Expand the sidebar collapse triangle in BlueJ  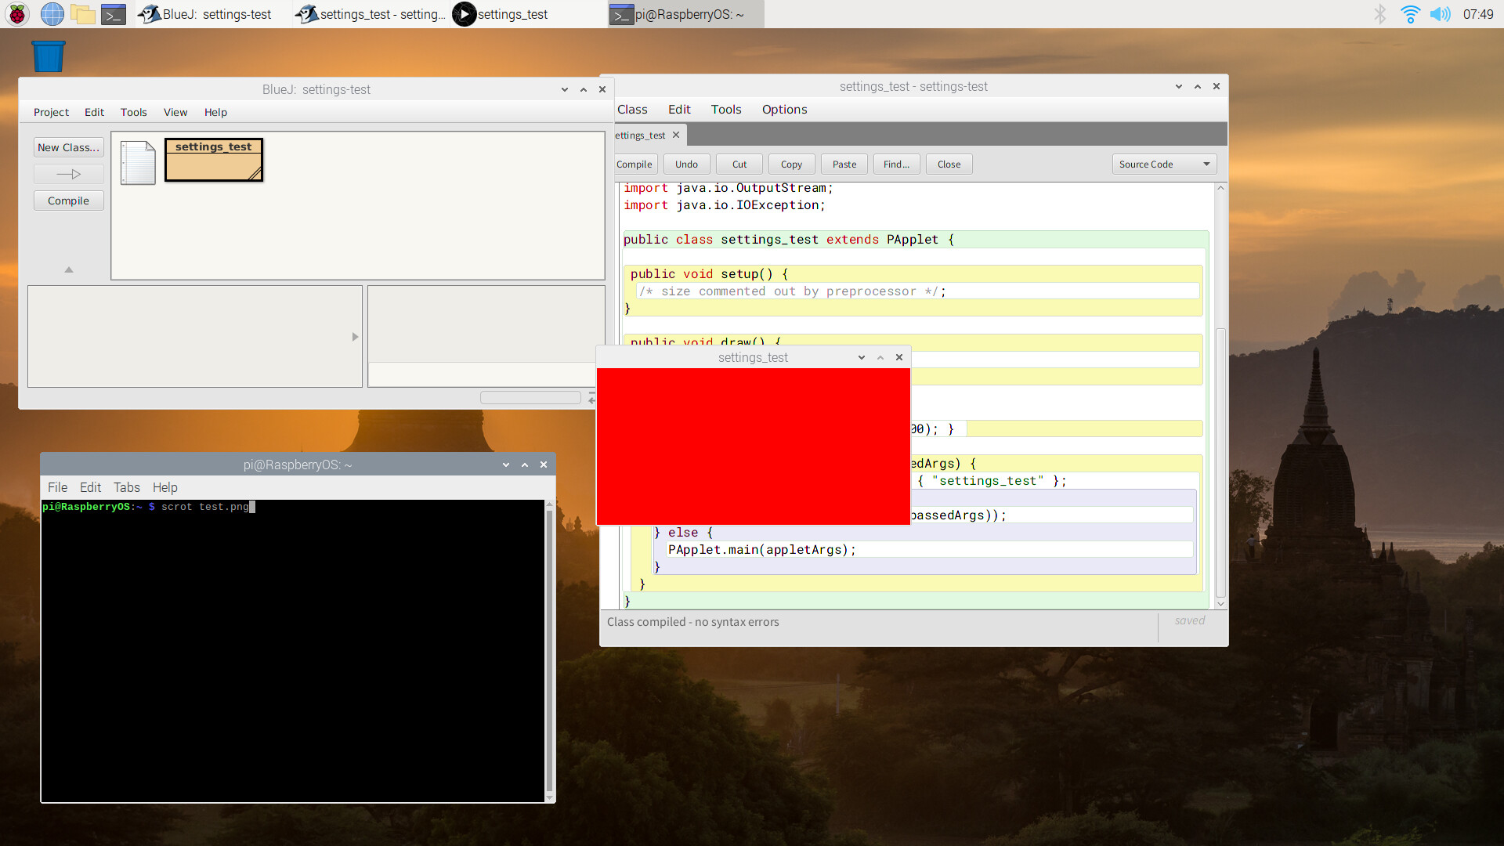coord(69,269)
